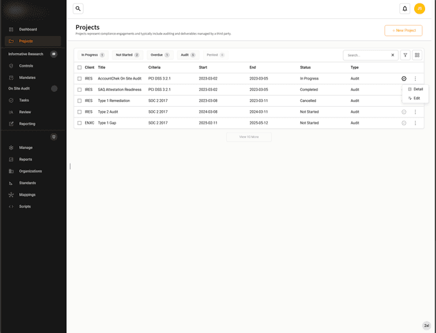Click the status check icon on AccountChek row
Viewport: 436px width, 333px height.
(x=404, y=79)
